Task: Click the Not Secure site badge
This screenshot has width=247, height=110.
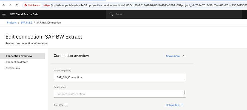Action: pos(32,5)
